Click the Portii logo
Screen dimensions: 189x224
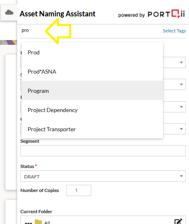point(166,14)
